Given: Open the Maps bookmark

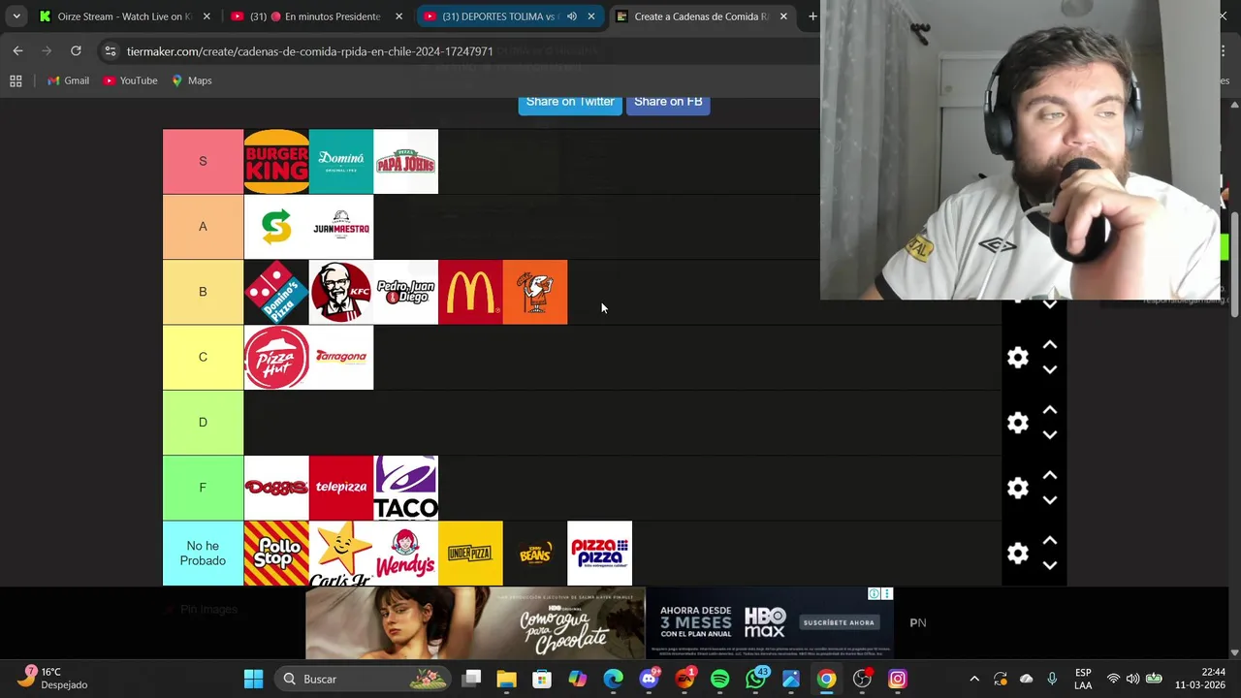Looking at the screenshot, I should [191, 80].
